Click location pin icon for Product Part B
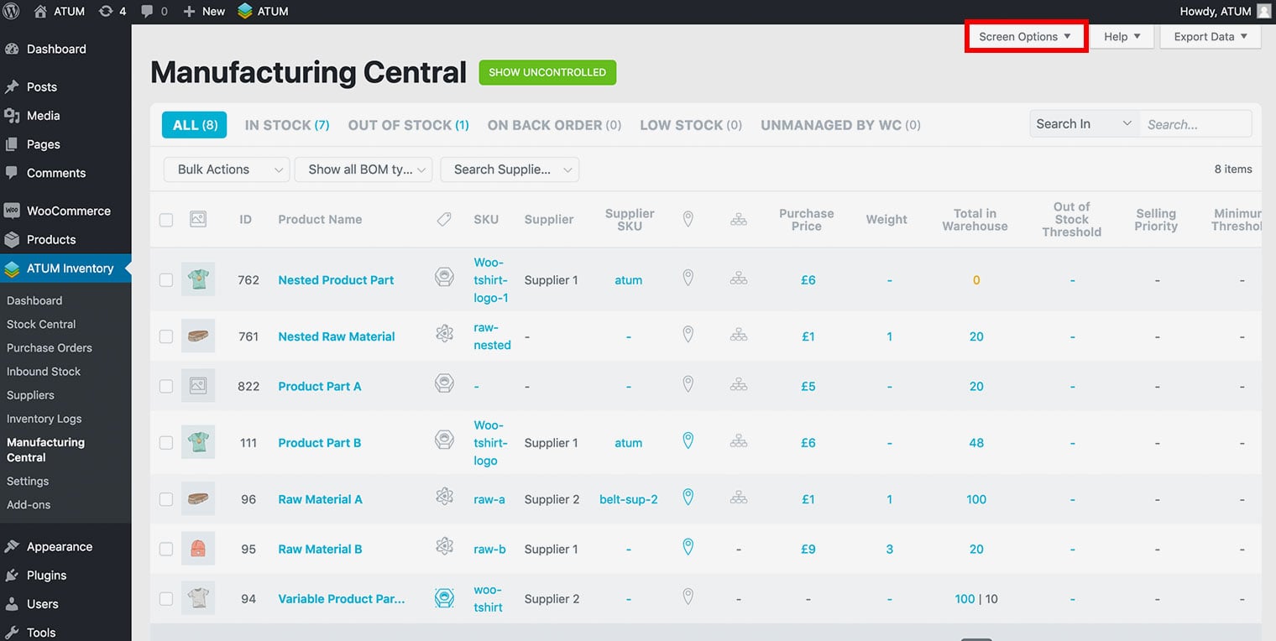 coord(688,441)
